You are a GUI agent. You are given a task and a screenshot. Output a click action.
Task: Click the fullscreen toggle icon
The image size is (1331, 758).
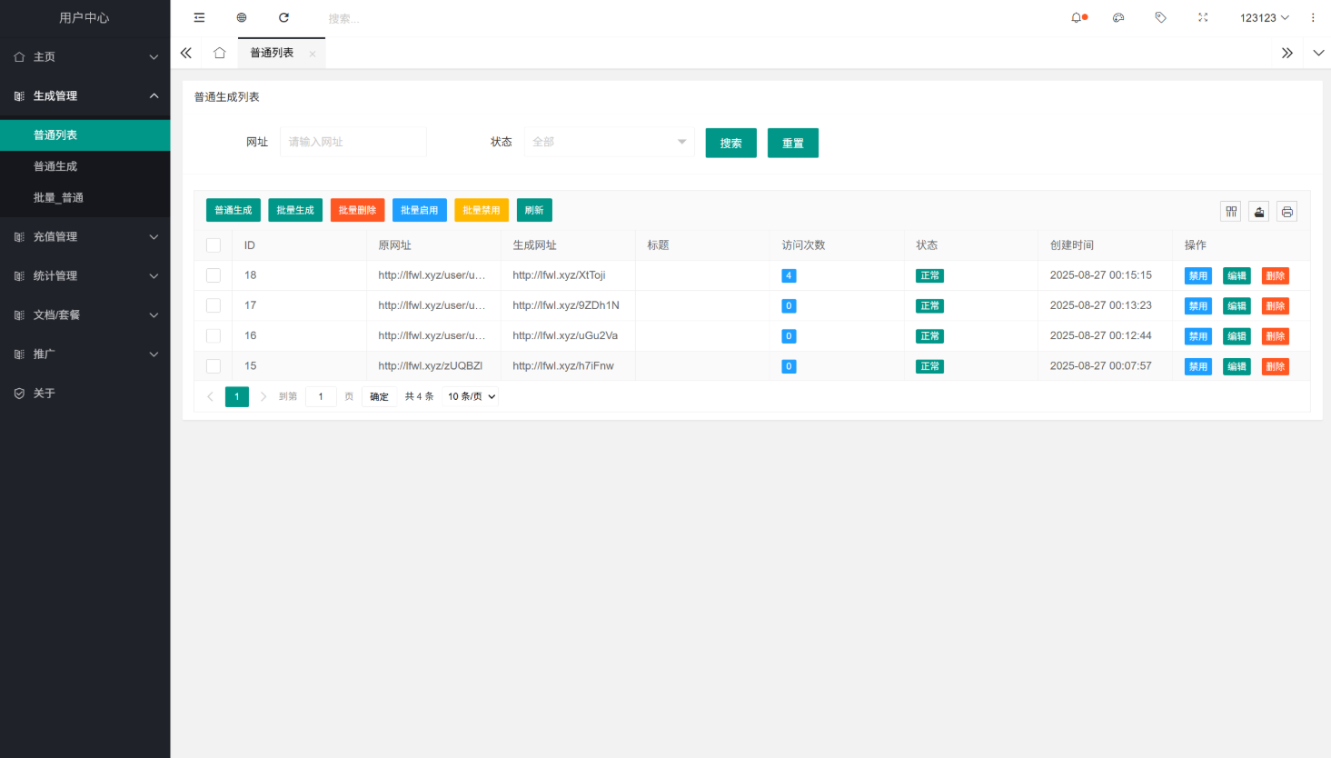tap(1203, 17)
